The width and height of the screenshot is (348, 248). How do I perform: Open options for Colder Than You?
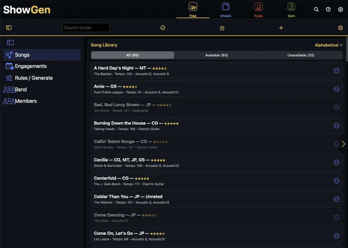click(x=336, y=199)
